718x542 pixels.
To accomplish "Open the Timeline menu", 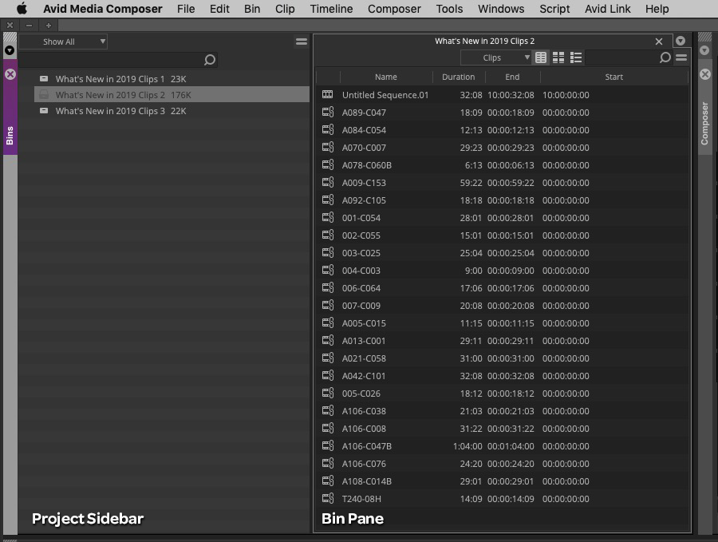I will [x=331, y=9].
